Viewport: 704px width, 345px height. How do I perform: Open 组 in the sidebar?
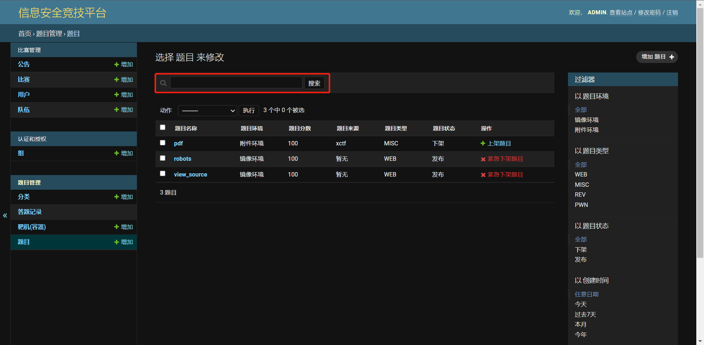21,153
